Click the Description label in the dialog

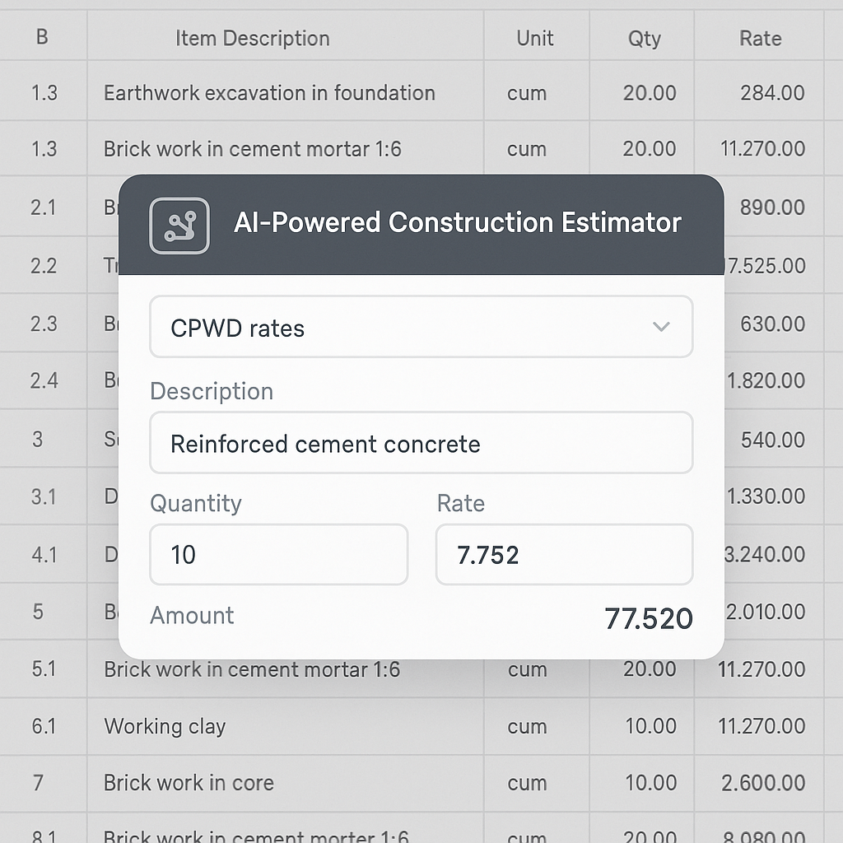click(x=212, y=391)
